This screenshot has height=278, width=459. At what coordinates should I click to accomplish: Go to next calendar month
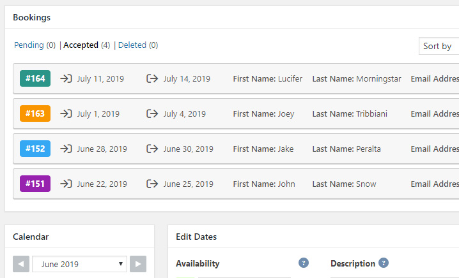pyautogui.click(x=138, y=264)
